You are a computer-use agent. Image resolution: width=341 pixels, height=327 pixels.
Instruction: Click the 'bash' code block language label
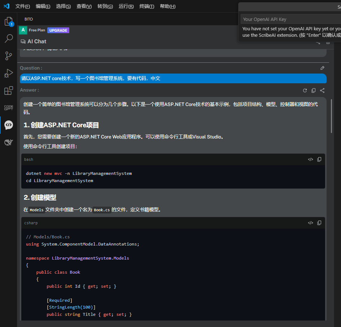pos(29,159)
